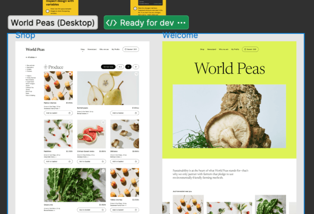Expand the All aisles dropdown in Shop

coord(31,58)
